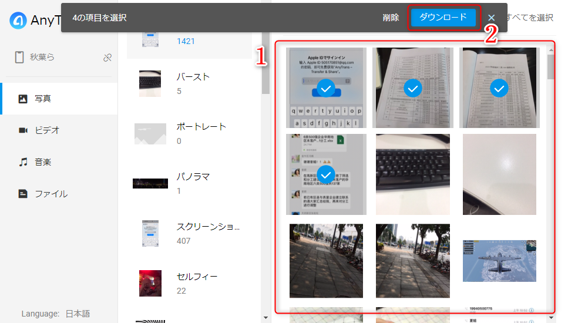Click the 4の項目を選択 selection label

click(99, 18)
